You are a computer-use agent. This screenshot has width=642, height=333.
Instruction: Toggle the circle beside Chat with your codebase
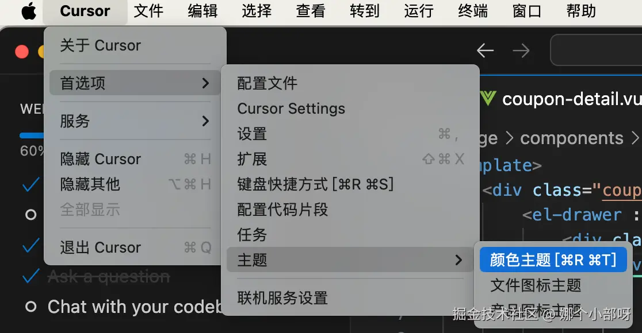pyautogui.click(x=30, y=307)
